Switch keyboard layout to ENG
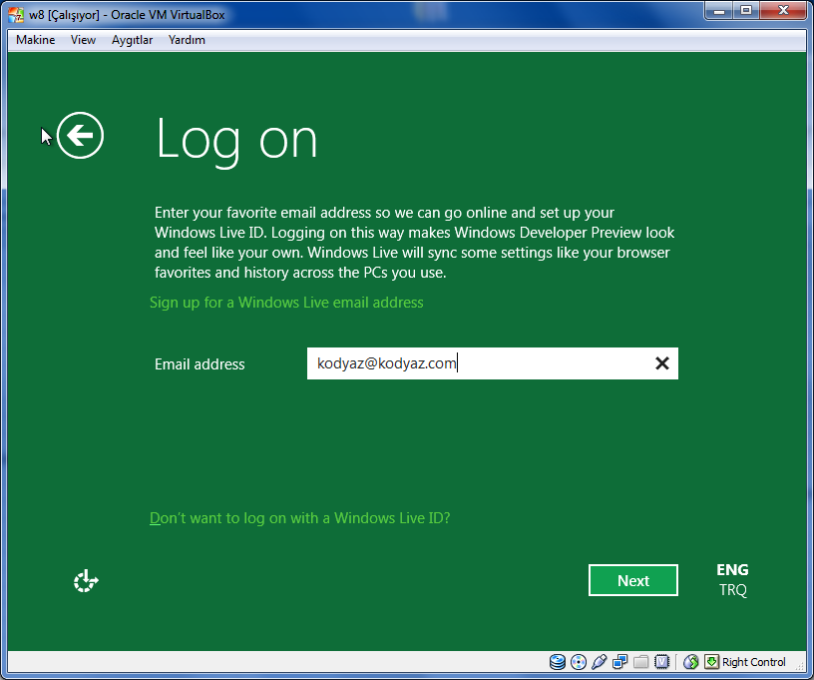This screenshot has width=814, height=680. pos(732,570)
